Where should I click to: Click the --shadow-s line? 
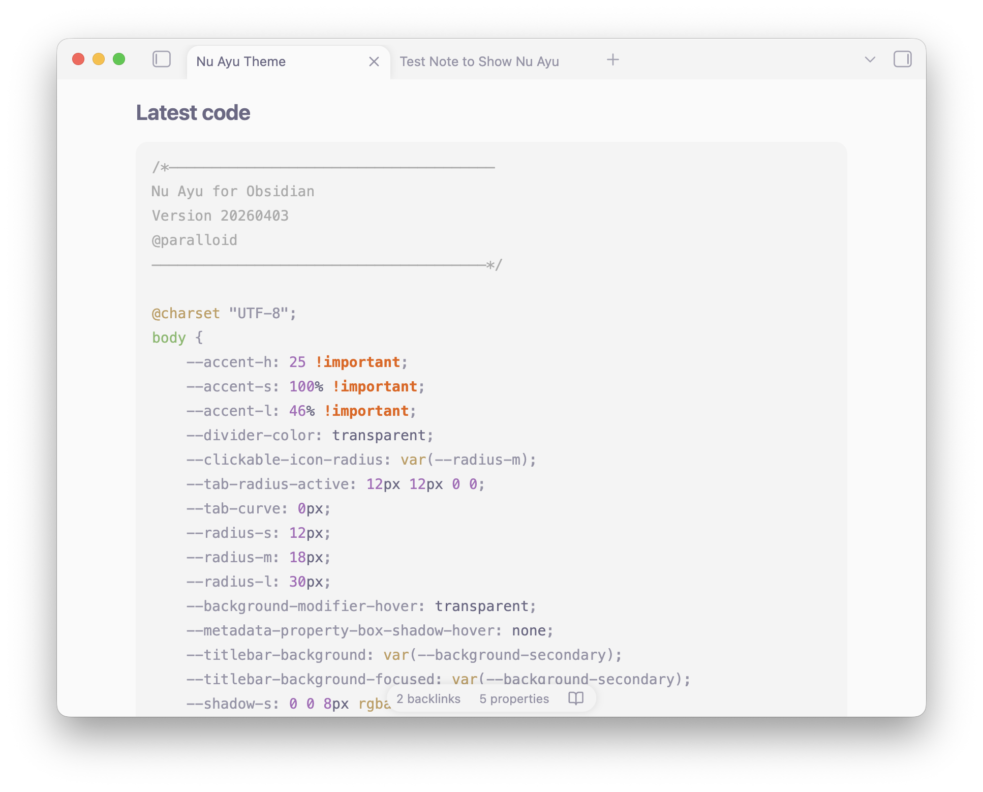pyautogui.click(x=288, y=704)
